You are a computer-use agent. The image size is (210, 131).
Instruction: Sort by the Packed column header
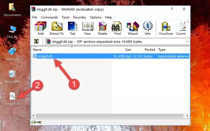144,50
